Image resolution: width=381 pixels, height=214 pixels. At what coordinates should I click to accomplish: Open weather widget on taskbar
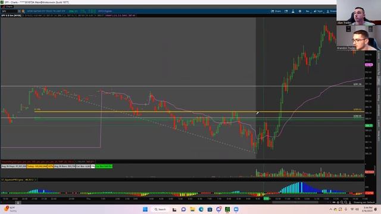tap(10, 209)
